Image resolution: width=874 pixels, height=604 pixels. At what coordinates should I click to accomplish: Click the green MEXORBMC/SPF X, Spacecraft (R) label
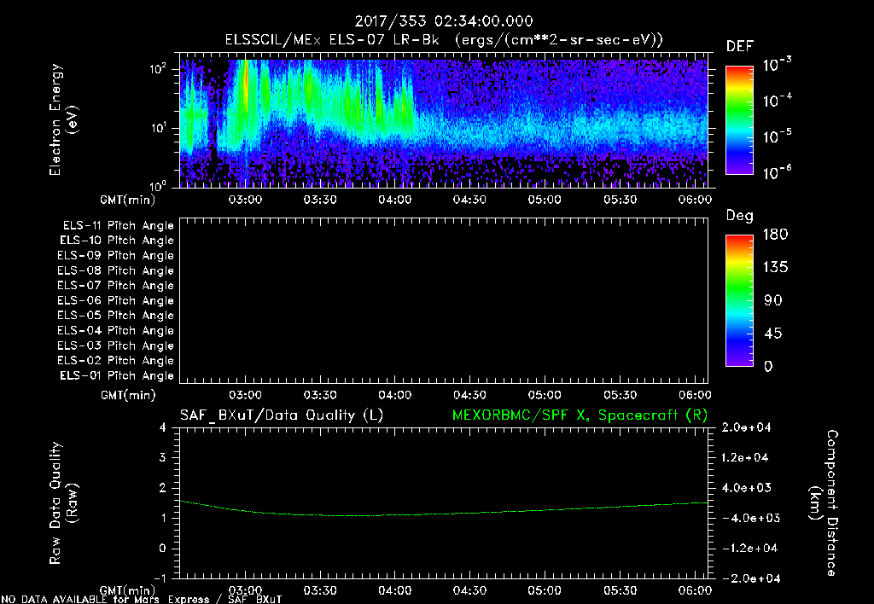(580, 415)
